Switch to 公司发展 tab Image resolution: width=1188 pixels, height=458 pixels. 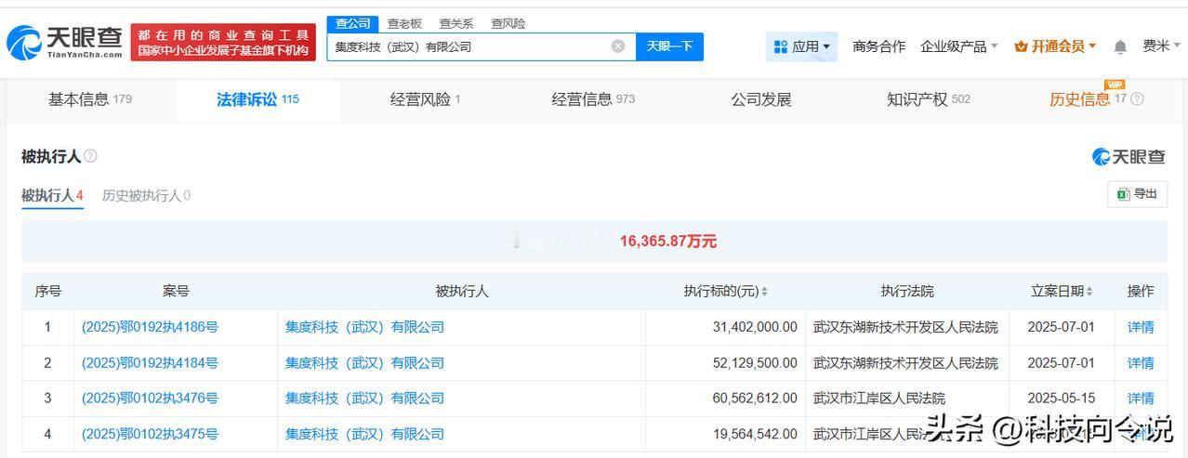click(x=761, y=99)
